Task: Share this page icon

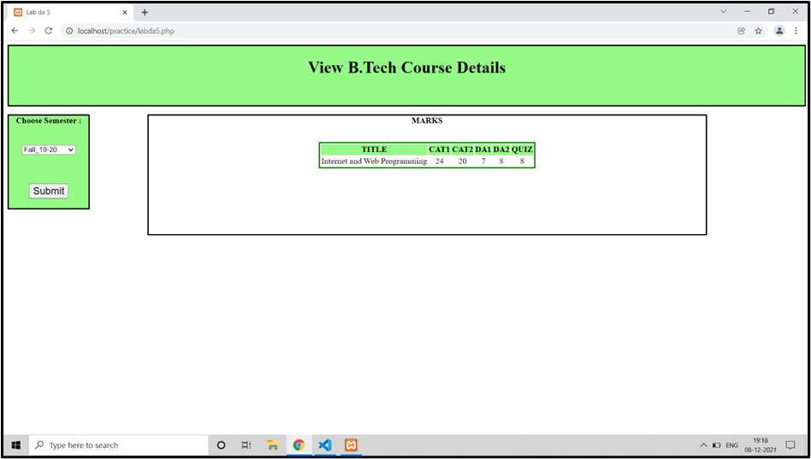Action: [x=741, y=31]
